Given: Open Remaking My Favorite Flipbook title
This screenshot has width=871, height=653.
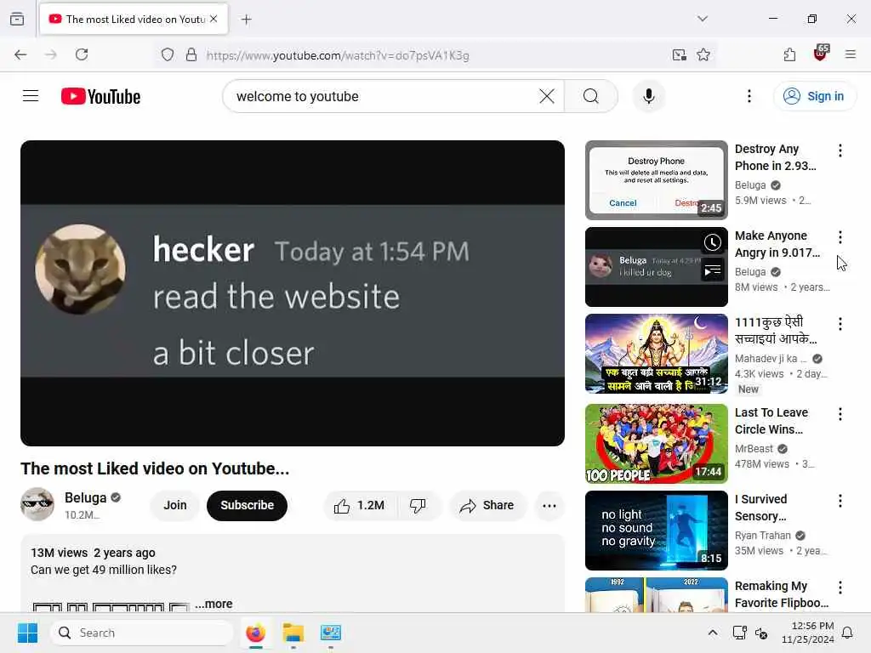Looking at the screenshot, I should coord(781,594).
